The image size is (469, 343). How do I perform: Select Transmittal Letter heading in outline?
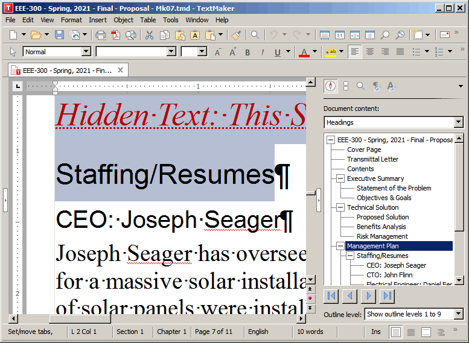tap(372, 159)
